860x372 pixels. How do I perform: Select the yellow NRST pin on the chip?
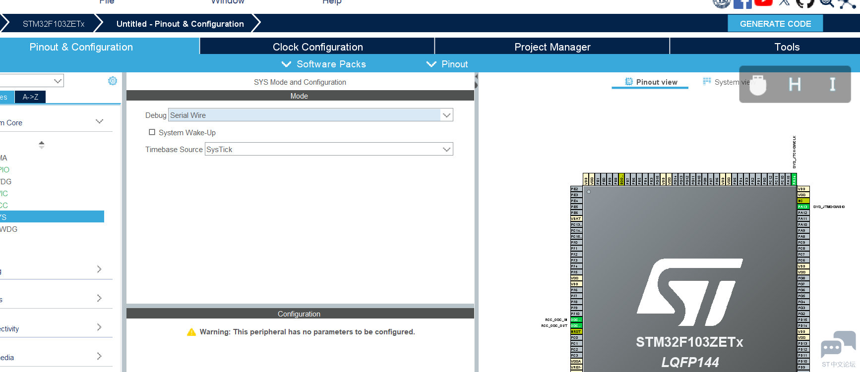[576, 331]
